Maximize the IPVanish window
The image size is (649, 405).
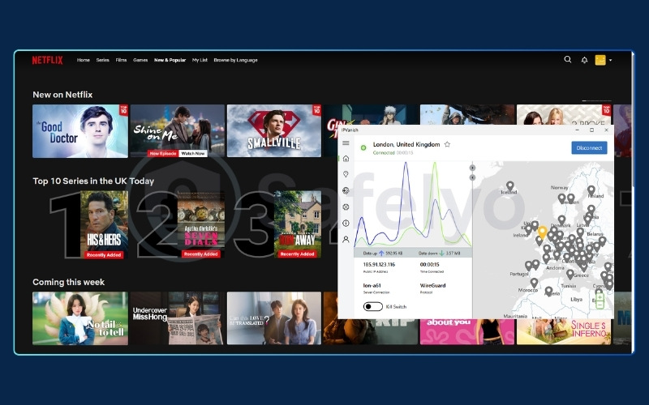591,130
